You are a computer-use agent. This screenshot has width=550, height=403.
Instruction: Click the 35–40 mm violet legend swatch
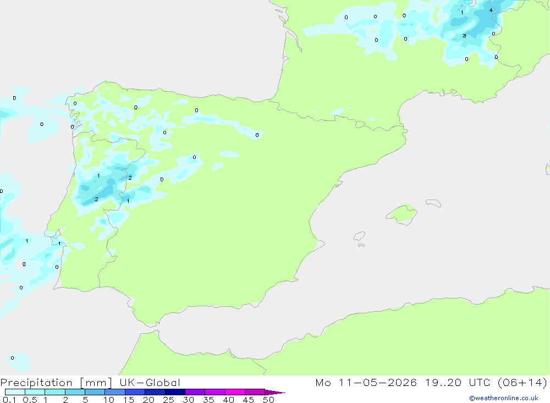[x=215, y=392]
